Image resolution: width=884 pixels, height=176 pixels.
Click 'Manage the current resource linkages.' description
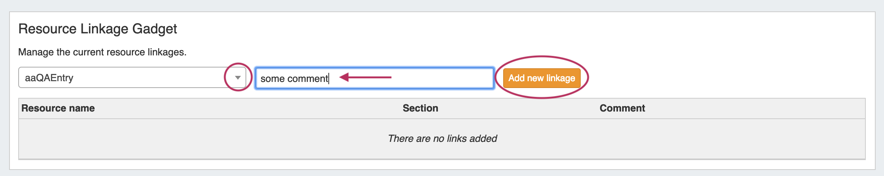[102, 52]
